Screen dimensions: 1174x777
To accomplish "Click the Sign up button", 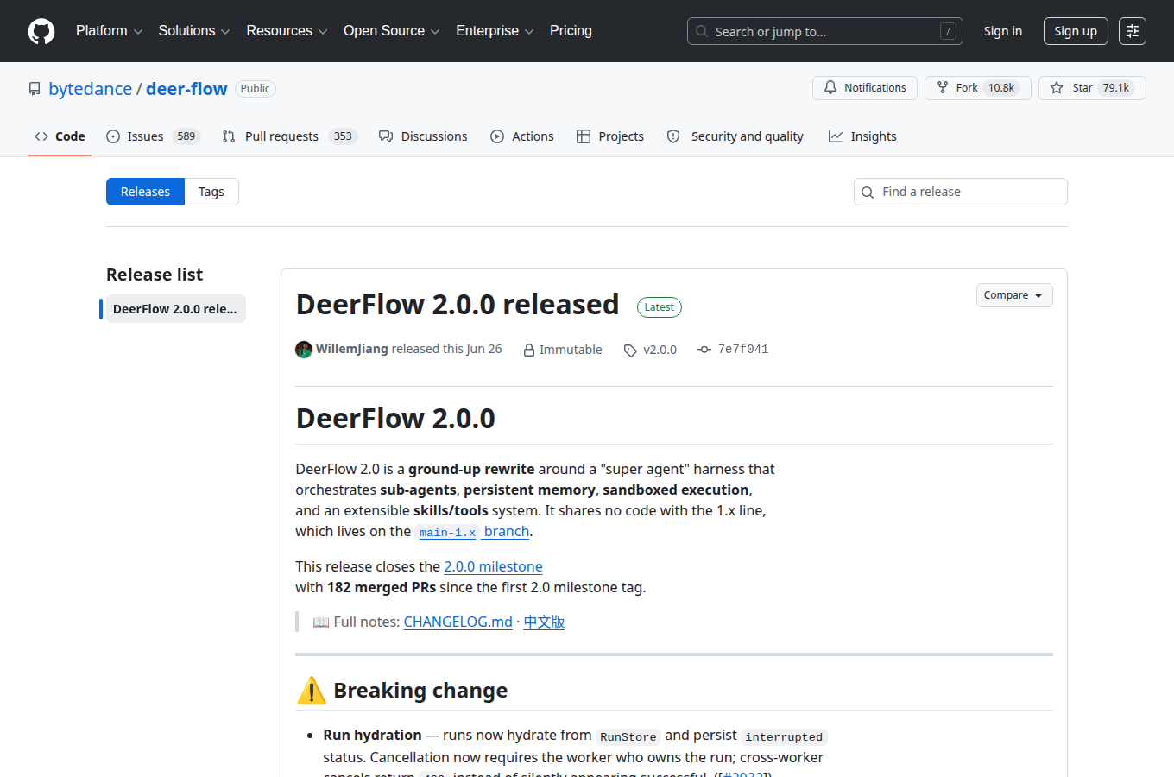I will pos(1076,31).
